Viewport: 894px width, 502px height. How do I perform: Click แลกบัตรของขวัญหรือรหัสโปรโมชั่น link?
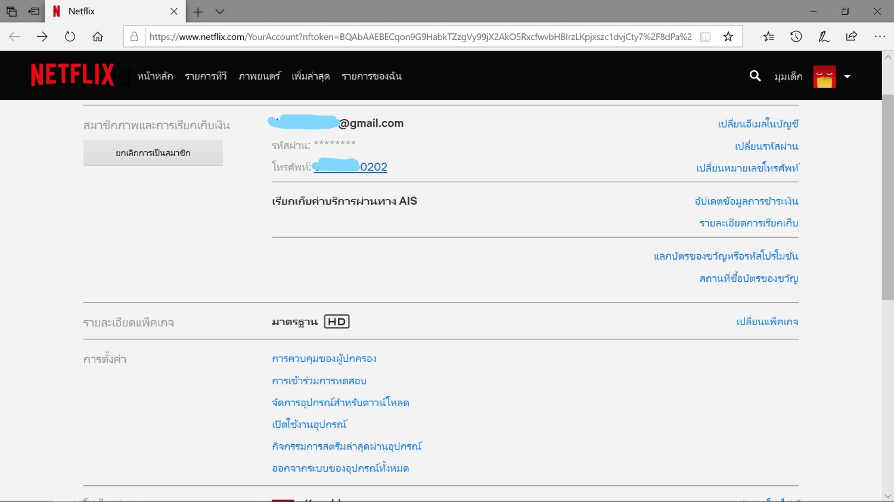pos(726,256)
